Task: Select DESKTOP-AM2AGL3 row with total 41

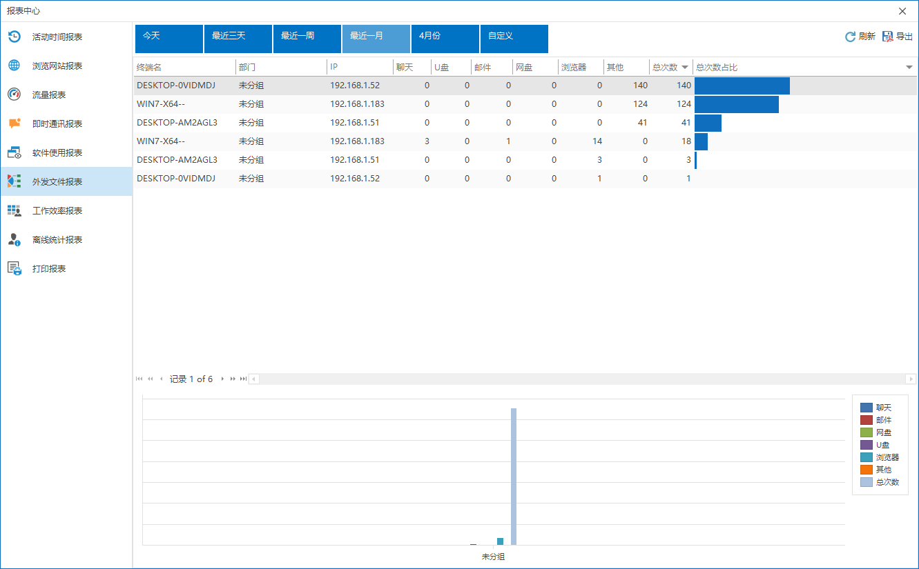Action: click(525, 123)
